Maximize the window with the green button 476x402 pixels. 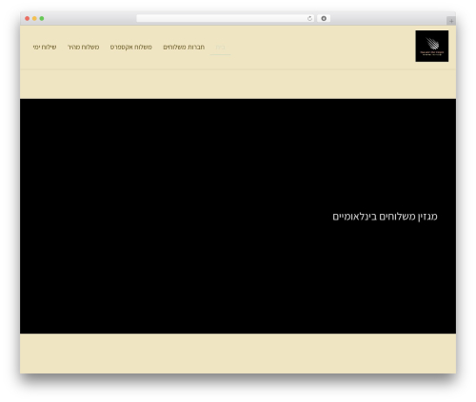42,18
